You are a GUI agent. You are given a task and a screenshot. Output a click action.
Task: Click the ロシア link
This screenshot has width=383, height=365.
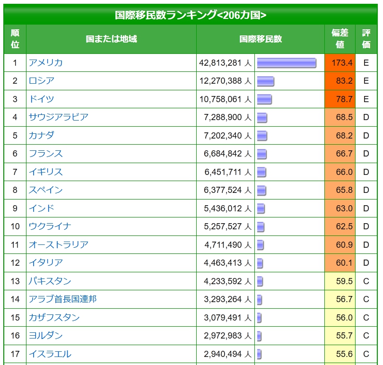pyautogui.click(x=41, y=81)
